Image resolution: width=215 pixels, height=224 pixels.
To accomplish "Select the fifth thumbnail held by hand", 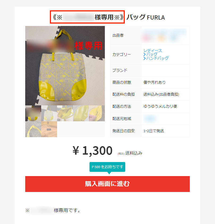I will pos(97,113).
